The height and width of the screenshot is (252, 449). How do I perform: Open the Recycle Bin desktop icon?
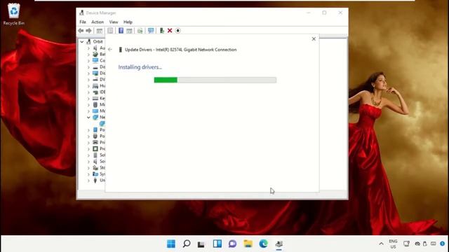(14, 14)
